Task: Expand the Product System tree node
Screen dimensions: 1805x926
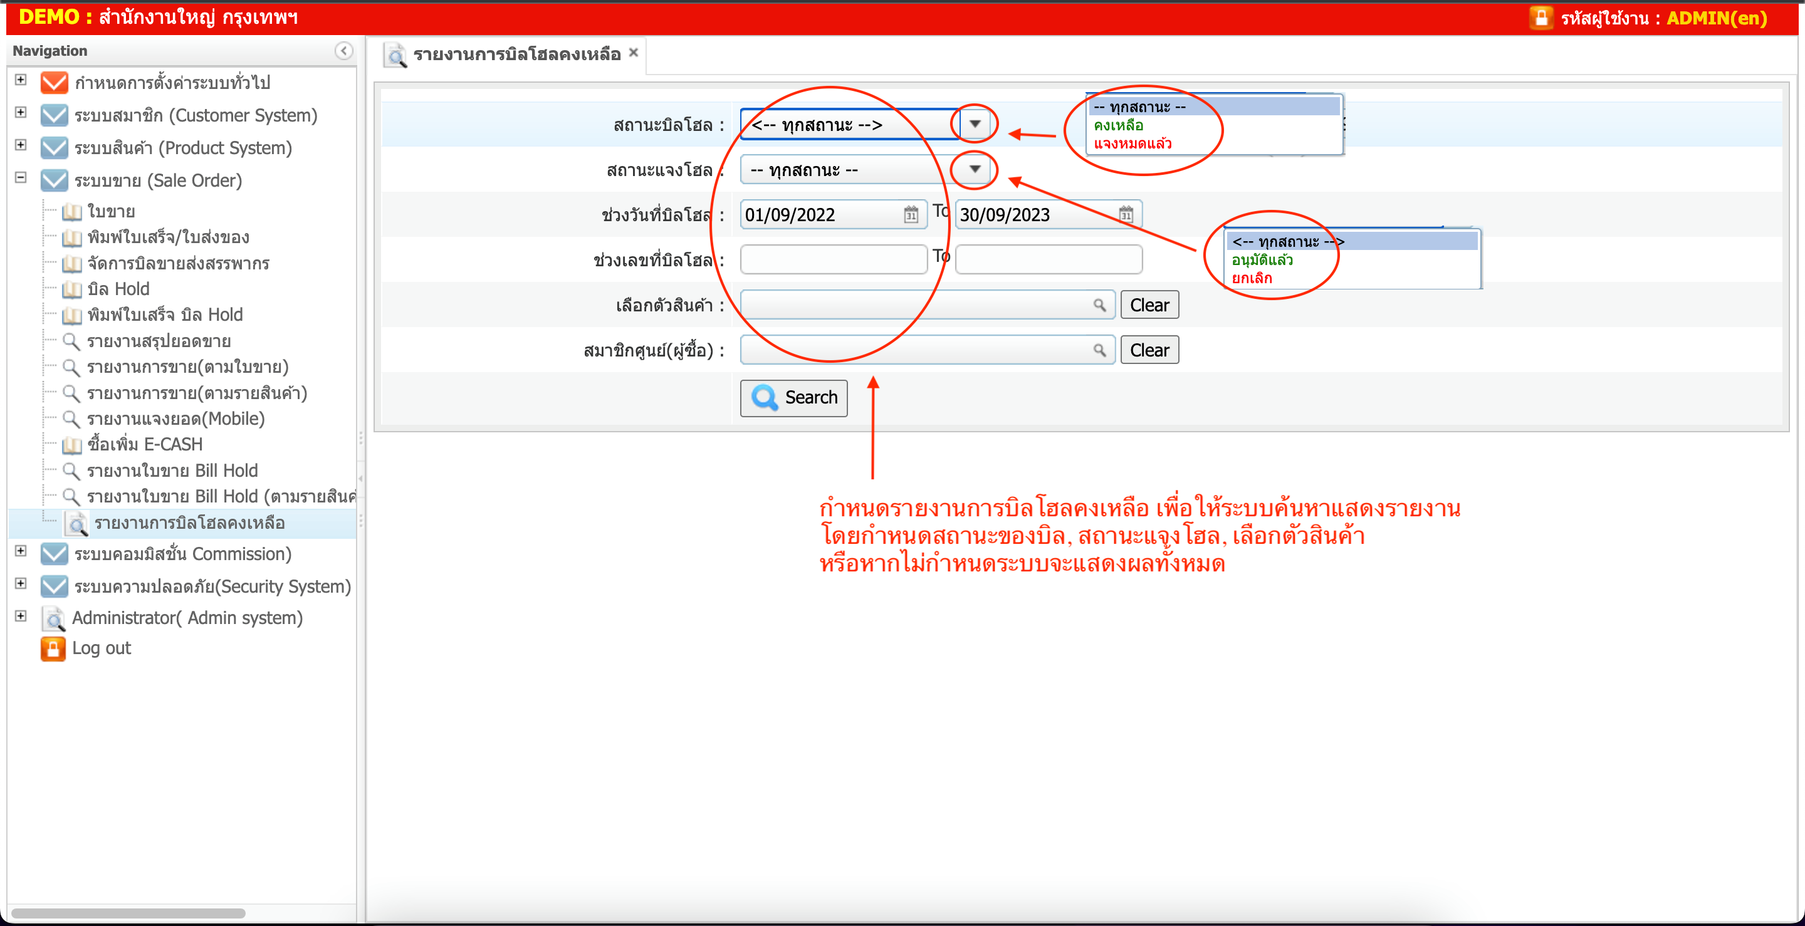Action: tap(21, 145)
